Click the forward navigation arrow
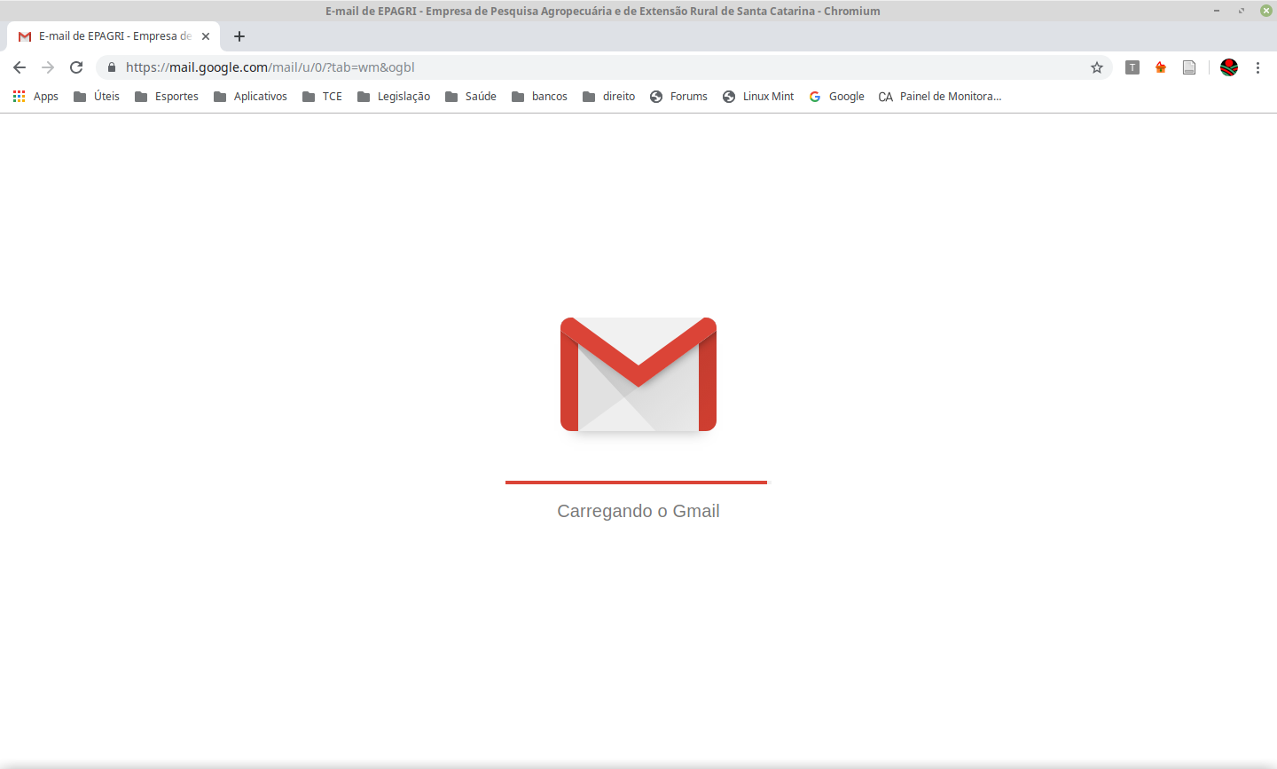This screenshot has width=1277, height=769. pyautogui.click(x=48, y=67)
